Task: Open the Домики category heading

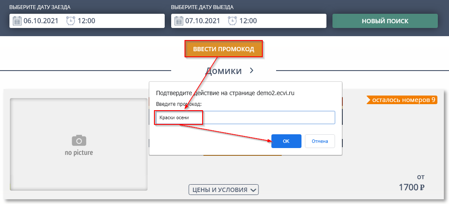Action: [223, 71]
